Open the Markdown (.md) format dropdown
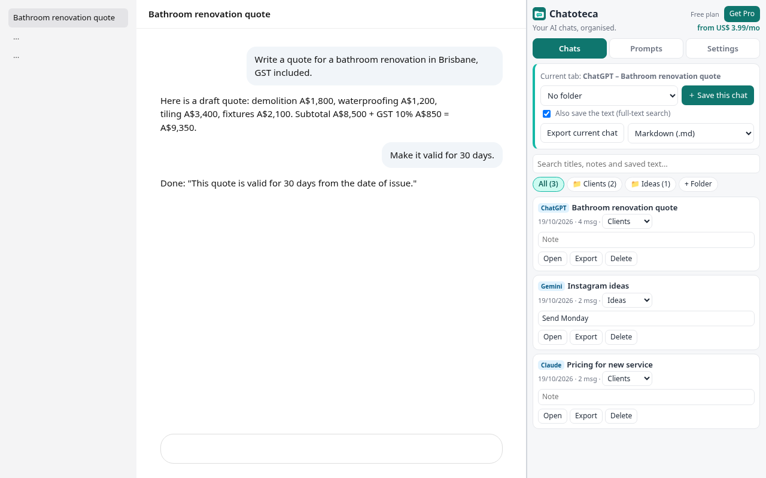 point(691,133)
